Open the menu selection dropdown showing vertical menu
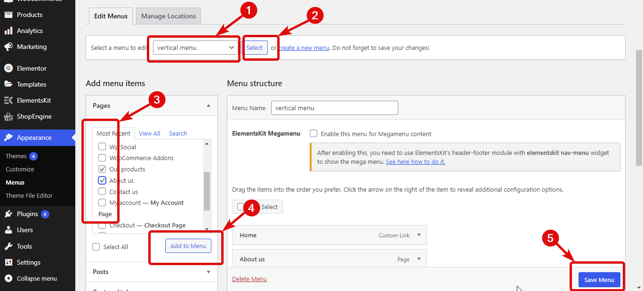 pyautogui.click(x=194, y=47)
